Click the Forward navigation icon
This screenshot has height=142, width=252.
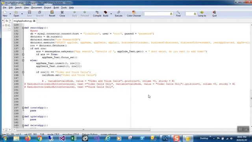[85, 14]
